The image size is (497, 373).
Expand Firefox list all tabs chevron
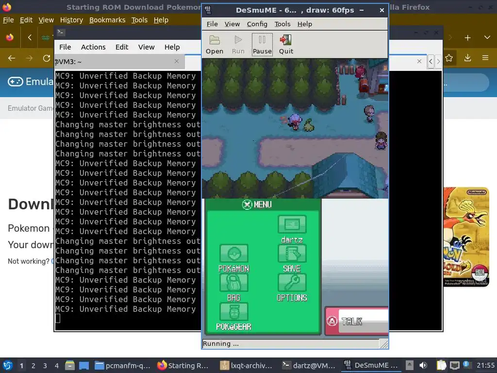(487, 37)
